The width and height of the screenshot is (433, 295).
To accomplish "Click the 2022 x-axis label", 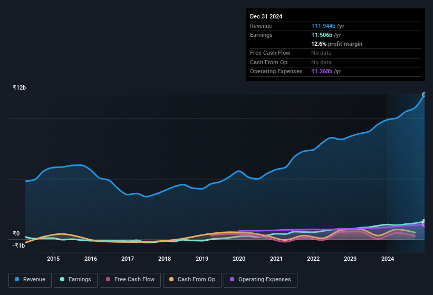I will tap(313, 259).
